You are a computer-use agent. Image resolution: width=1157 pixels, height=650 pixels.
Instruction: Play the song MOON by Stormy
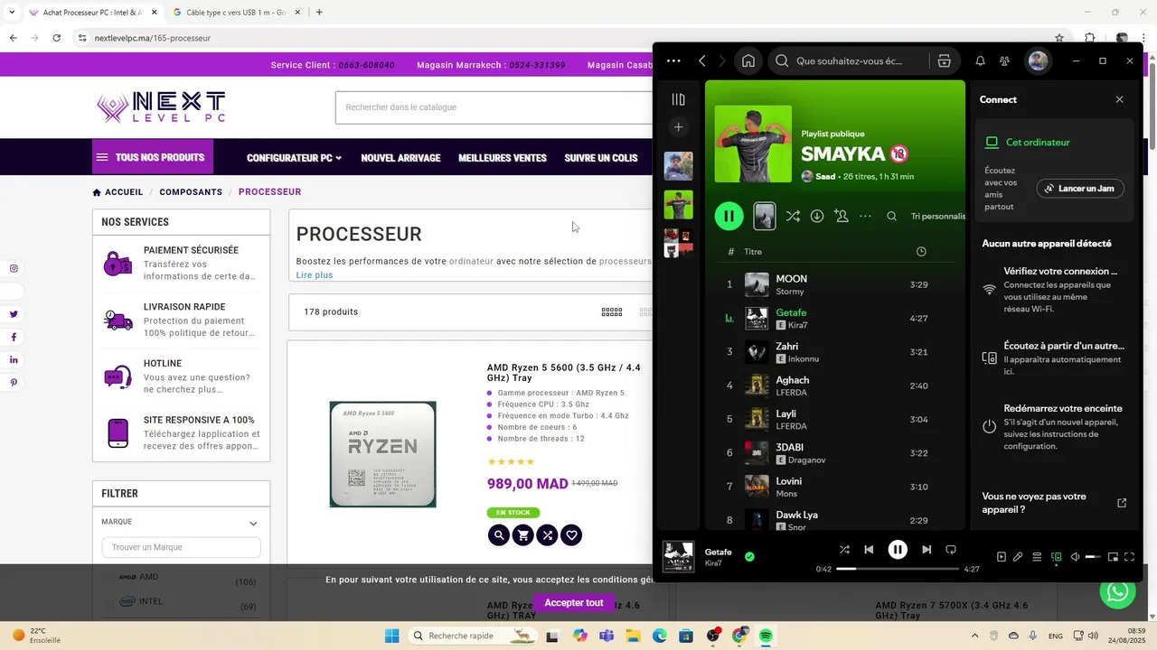click(x=835, y=284)
